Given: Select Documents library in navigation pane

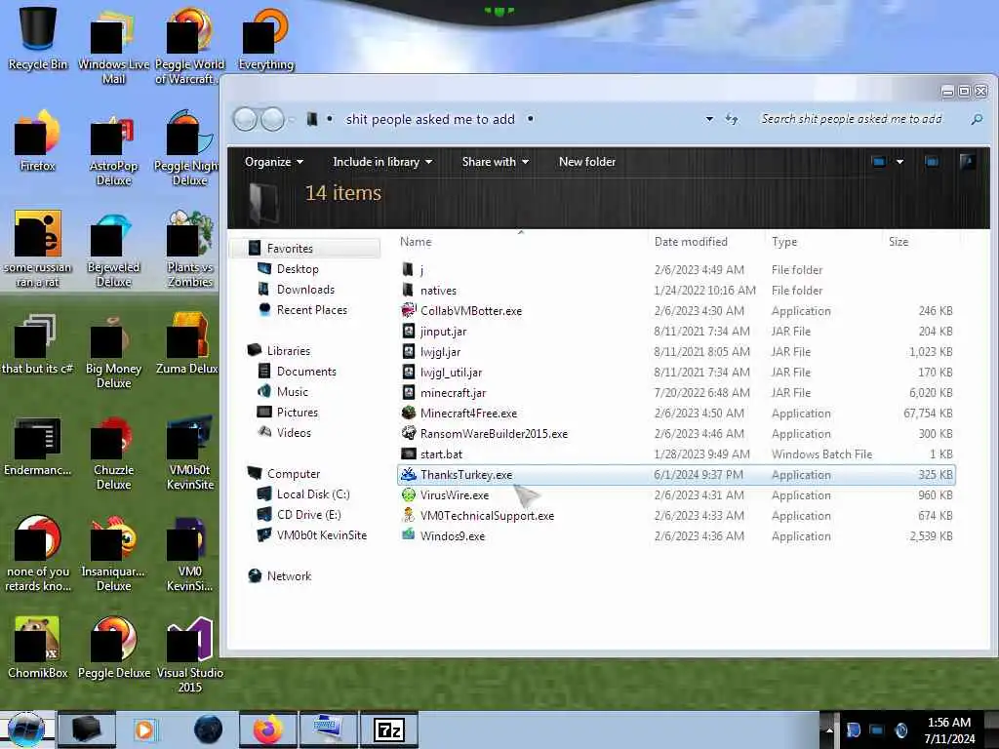Looking at the screenshot, I should click(x=305, y=371).
